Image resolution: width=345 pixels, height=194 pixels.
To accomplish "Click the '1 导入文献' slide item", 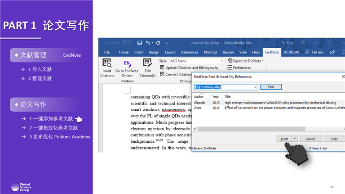I will pyautogui.click(x=40, y=69).
